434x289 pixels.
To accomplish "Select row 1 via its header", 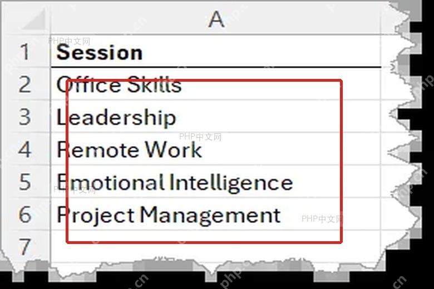I will pyautogui.click(x=26, y=52).
